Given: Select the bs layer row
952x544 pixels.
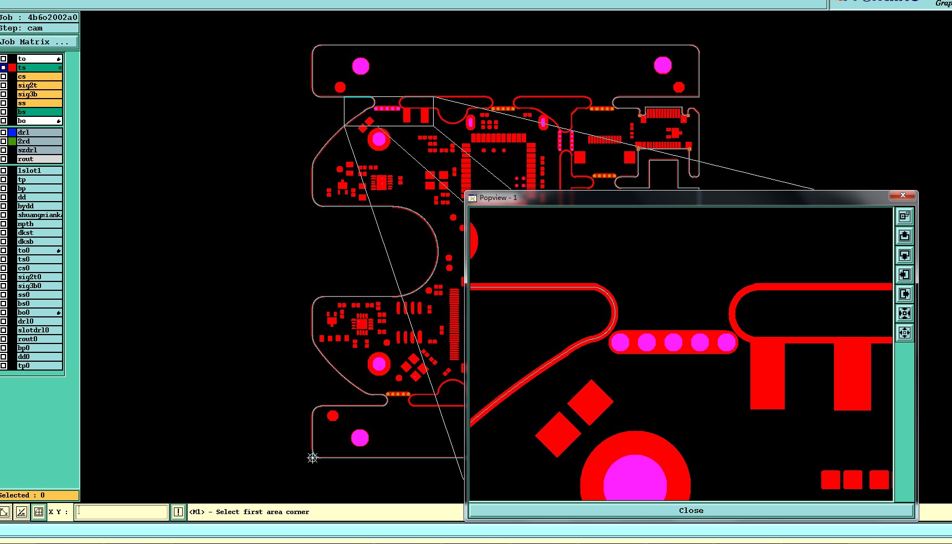Looking at the screenshot, I should [39, 112].
